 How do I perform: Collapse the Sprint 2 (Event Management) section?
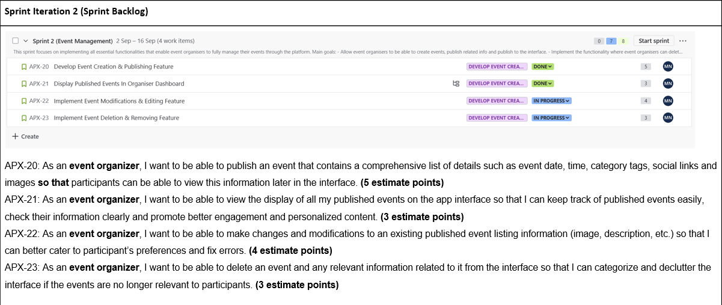coord(25,41)
